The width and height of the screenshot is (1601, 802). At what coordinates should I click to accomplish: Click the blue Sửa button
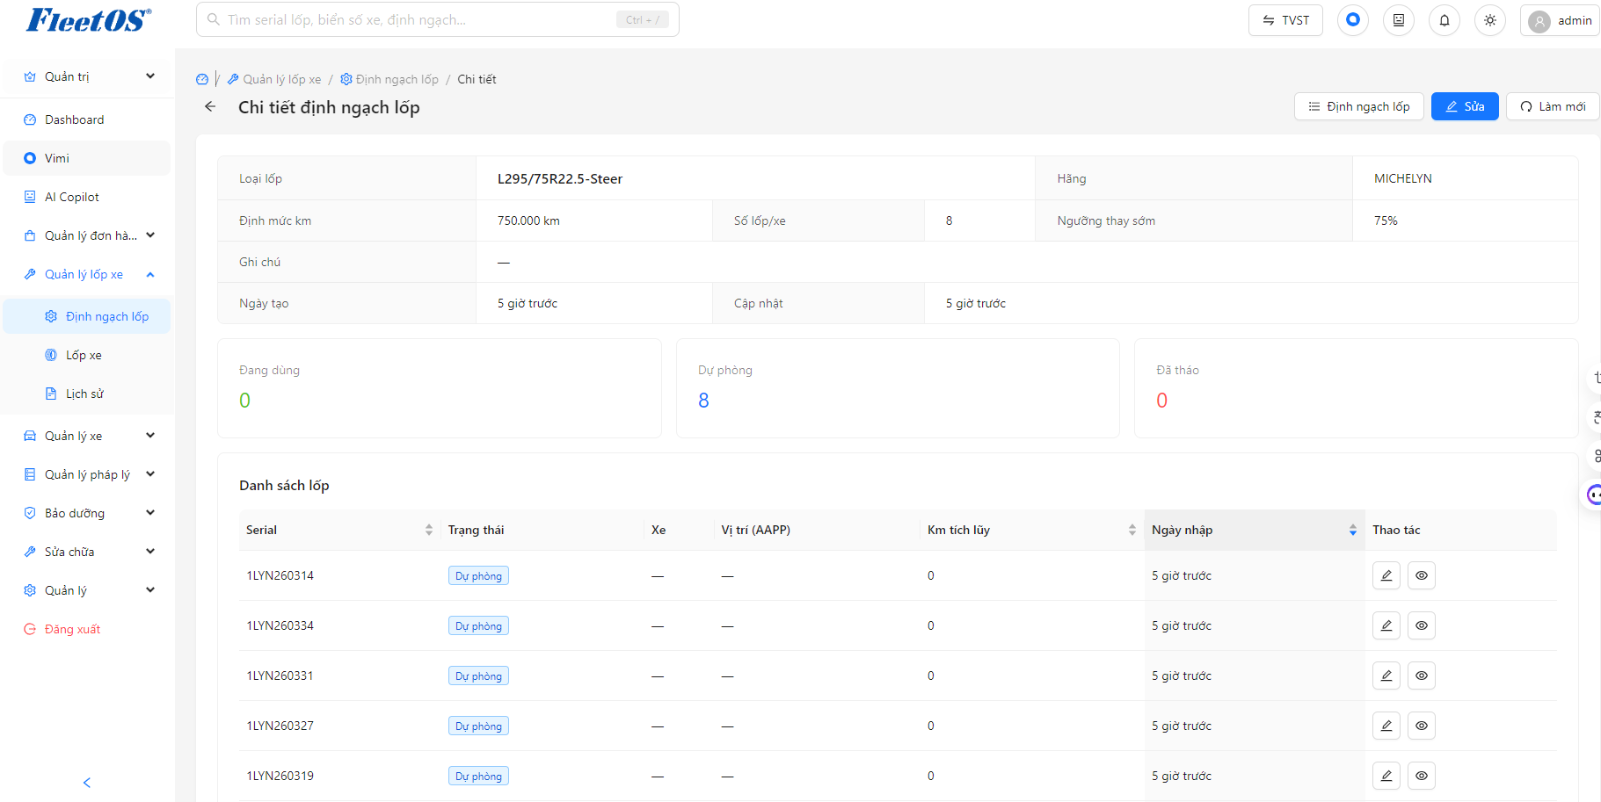(1465, 106)
